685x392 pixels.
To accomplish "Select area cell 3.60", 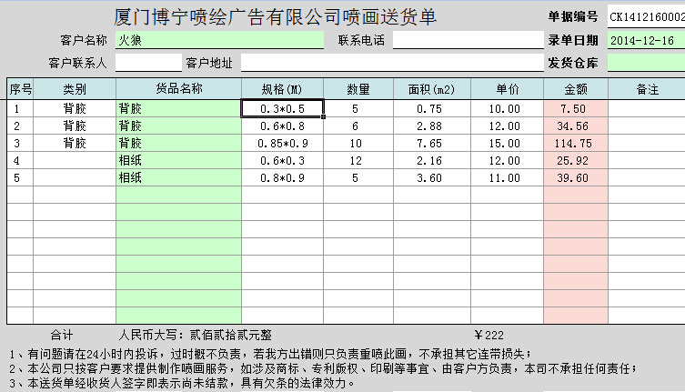I will pyautogui.click(x=432, y=178).
